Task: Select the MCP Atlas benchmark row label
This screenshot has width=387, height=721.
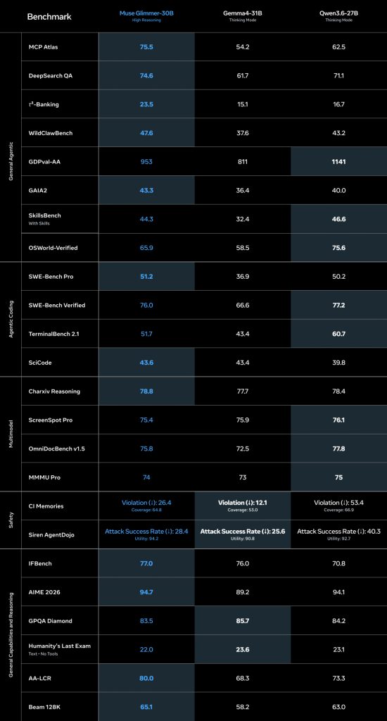Action: point(43,47)
